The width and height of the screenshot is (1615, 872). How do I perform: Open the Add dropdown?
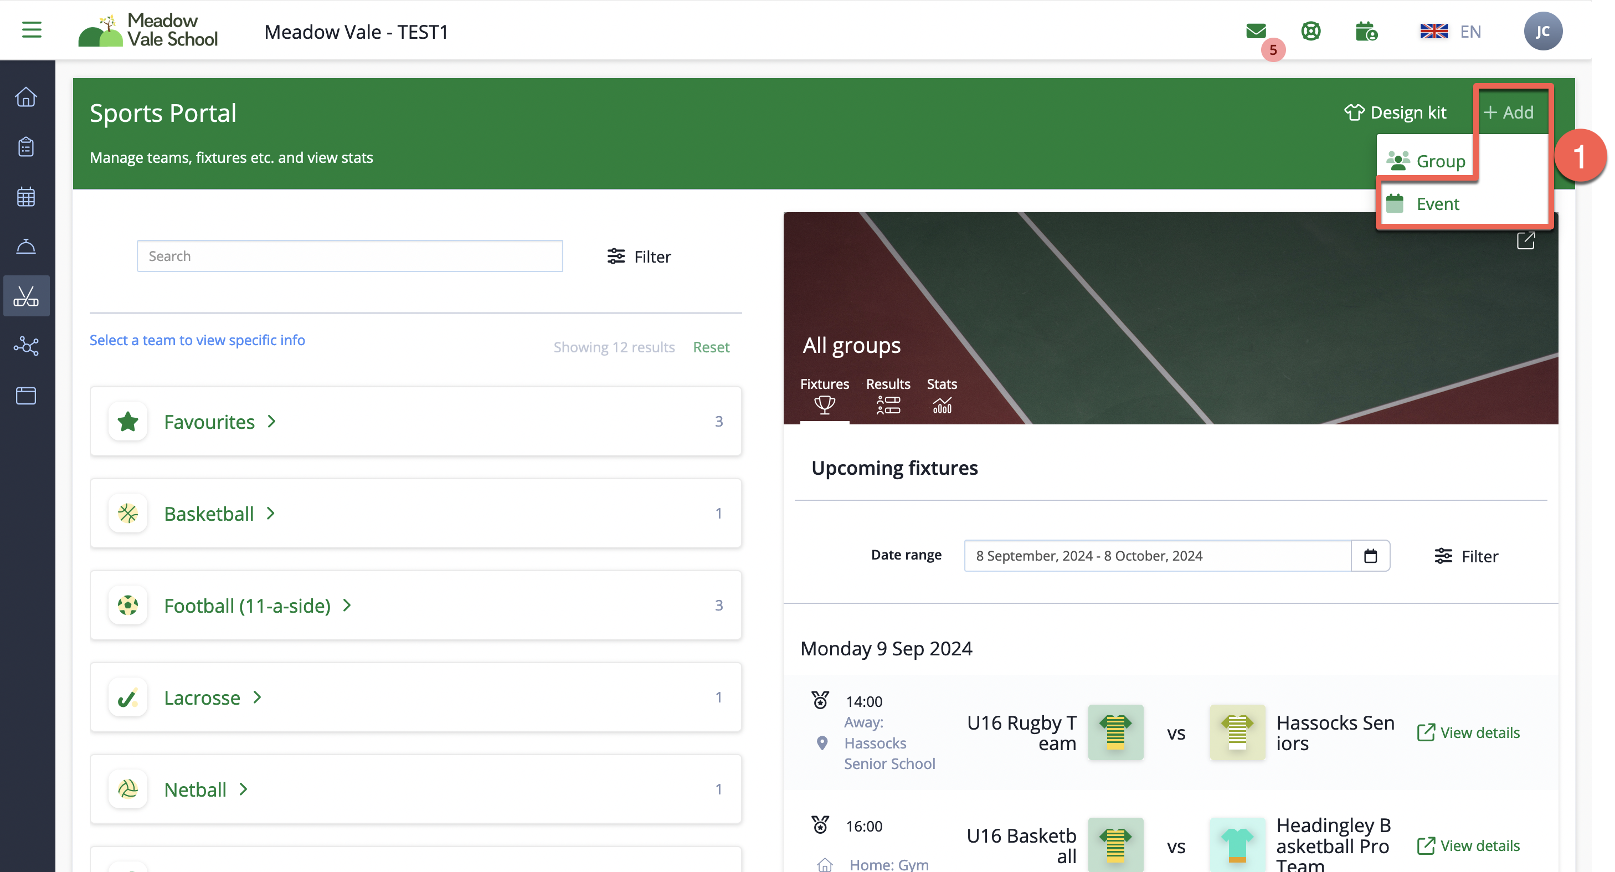pos(1509,112)
